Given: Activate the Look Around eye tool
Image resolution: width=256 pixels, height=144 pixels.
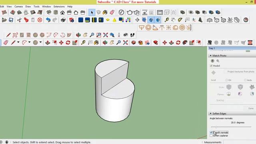Looking at the screenshot, I should click(x=126, y=35).
